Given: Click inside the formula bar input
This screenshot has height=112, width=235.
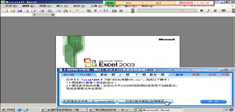Looking at the screenshot, I should (145, 15).
